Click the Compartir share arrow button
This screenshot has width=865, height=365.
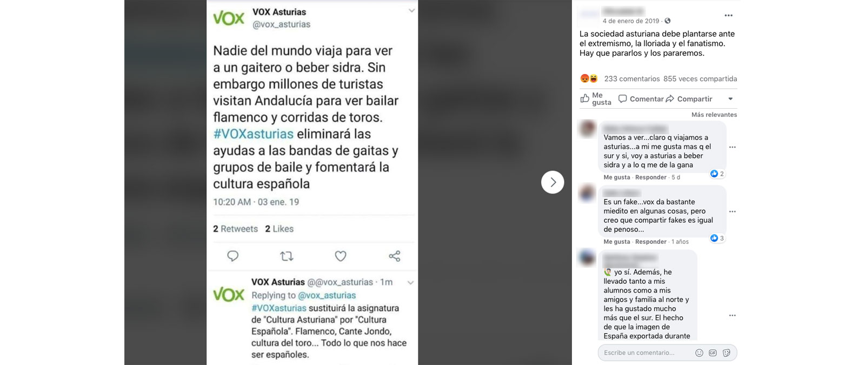[x=689, y=99]
